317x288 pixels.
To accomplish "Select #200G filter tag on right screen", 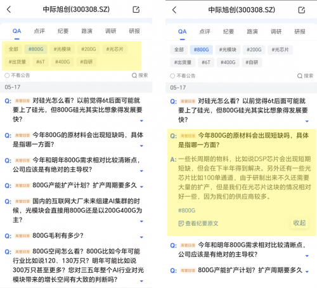I will (254, 49).
